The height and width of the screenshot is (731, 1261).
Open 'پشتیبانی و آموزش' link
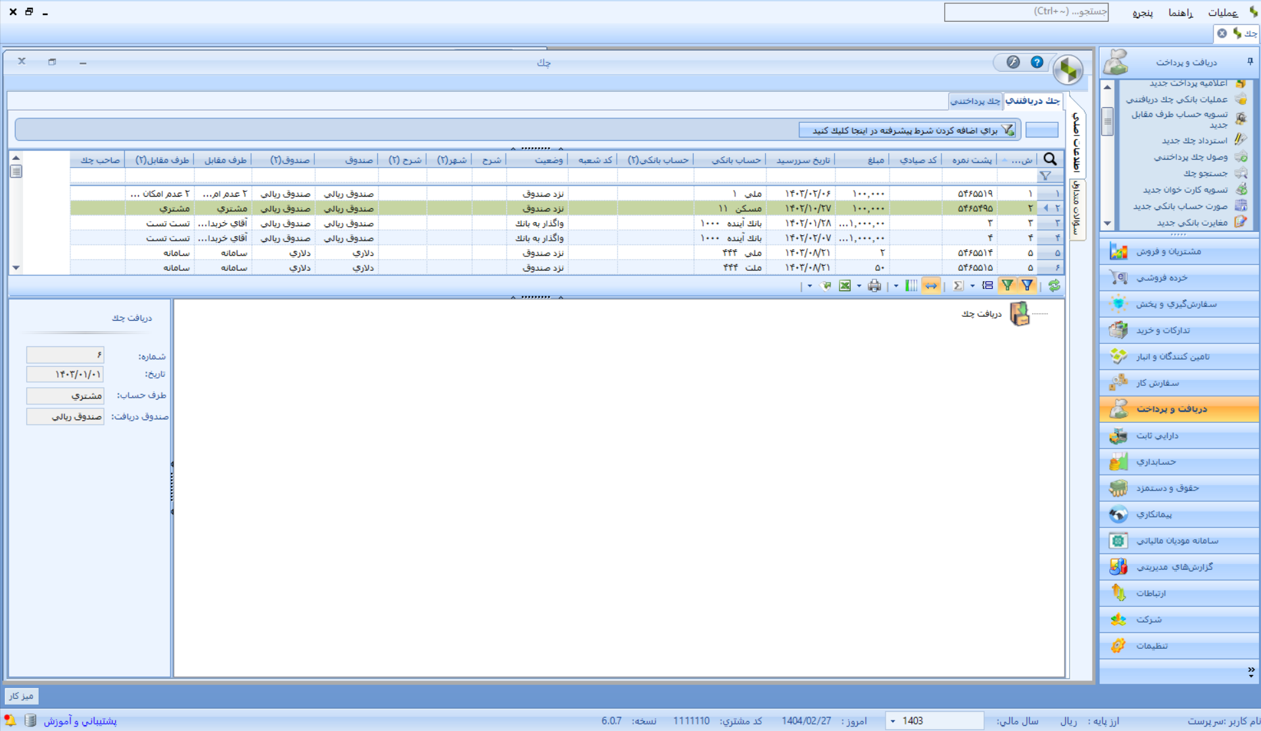tap(80, 721)
